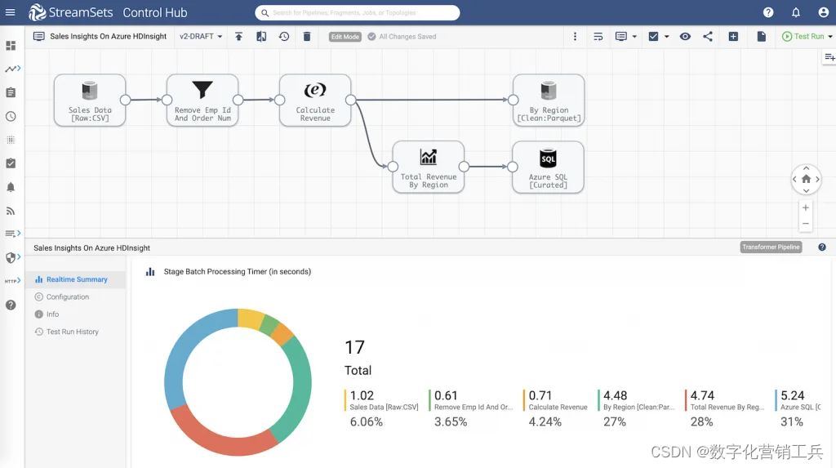Select the Remove Emp Id And Order Num stage
This screenshot has width=836, height=468.
click(x=202, y=100)
